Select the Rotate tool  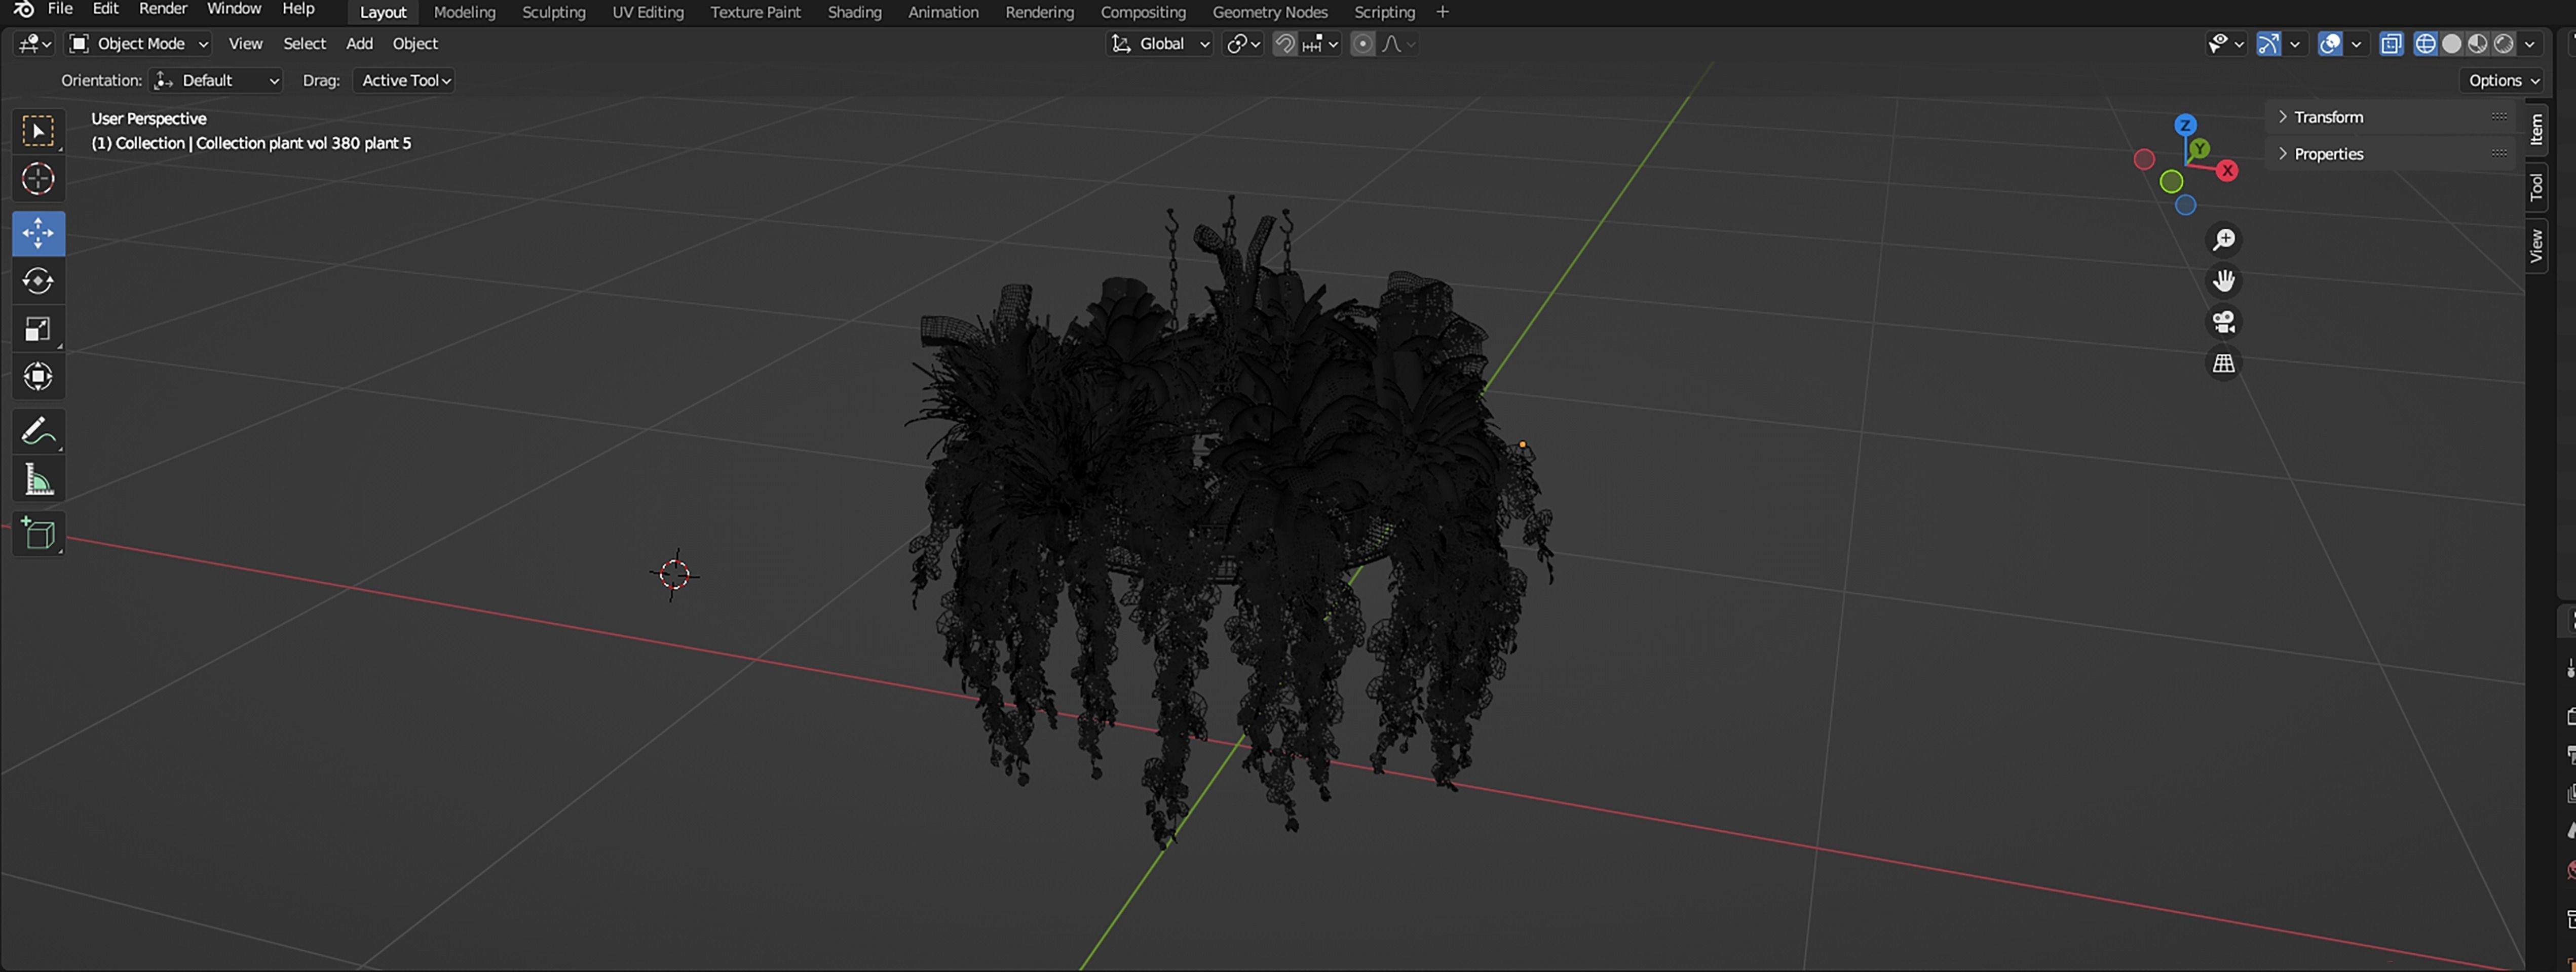38,281
